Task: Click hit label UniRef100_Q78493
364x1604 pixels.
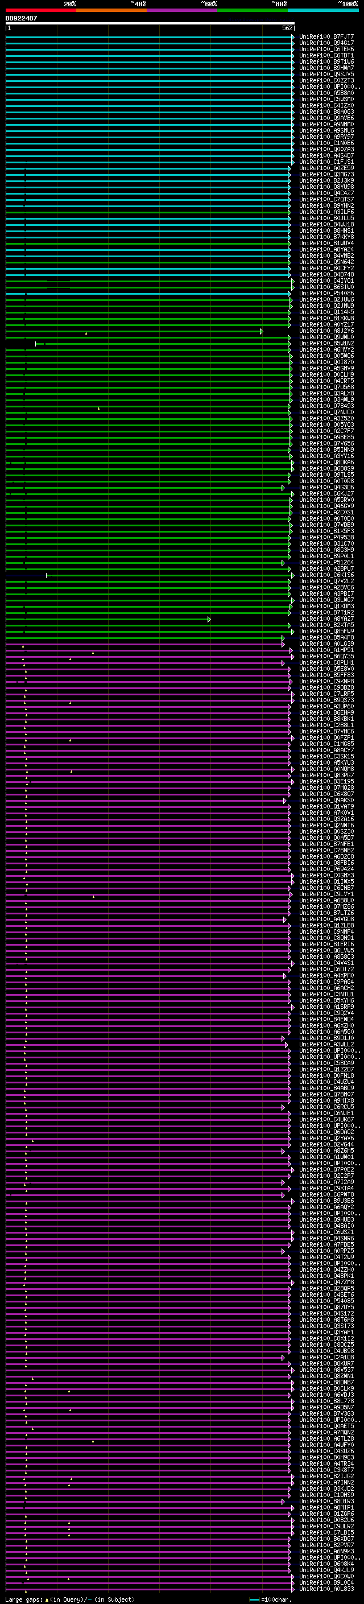Action: [x=326, y=406]
